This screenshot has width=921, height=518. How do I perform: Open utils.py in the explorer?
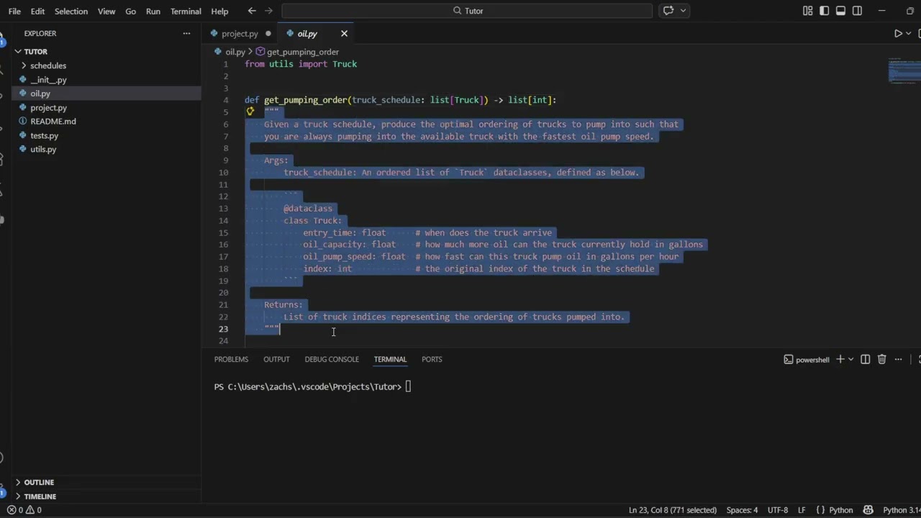click(42, 149)
